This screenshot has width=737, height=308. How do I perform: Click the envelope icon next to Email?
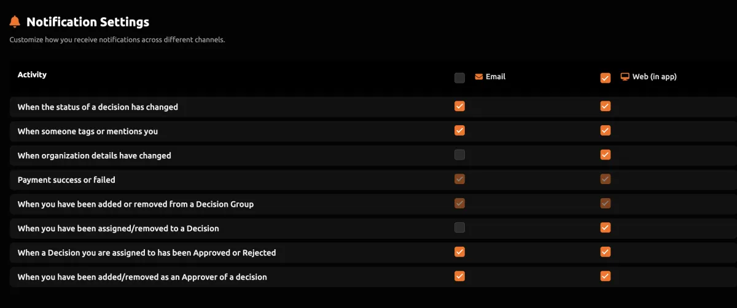479,77
